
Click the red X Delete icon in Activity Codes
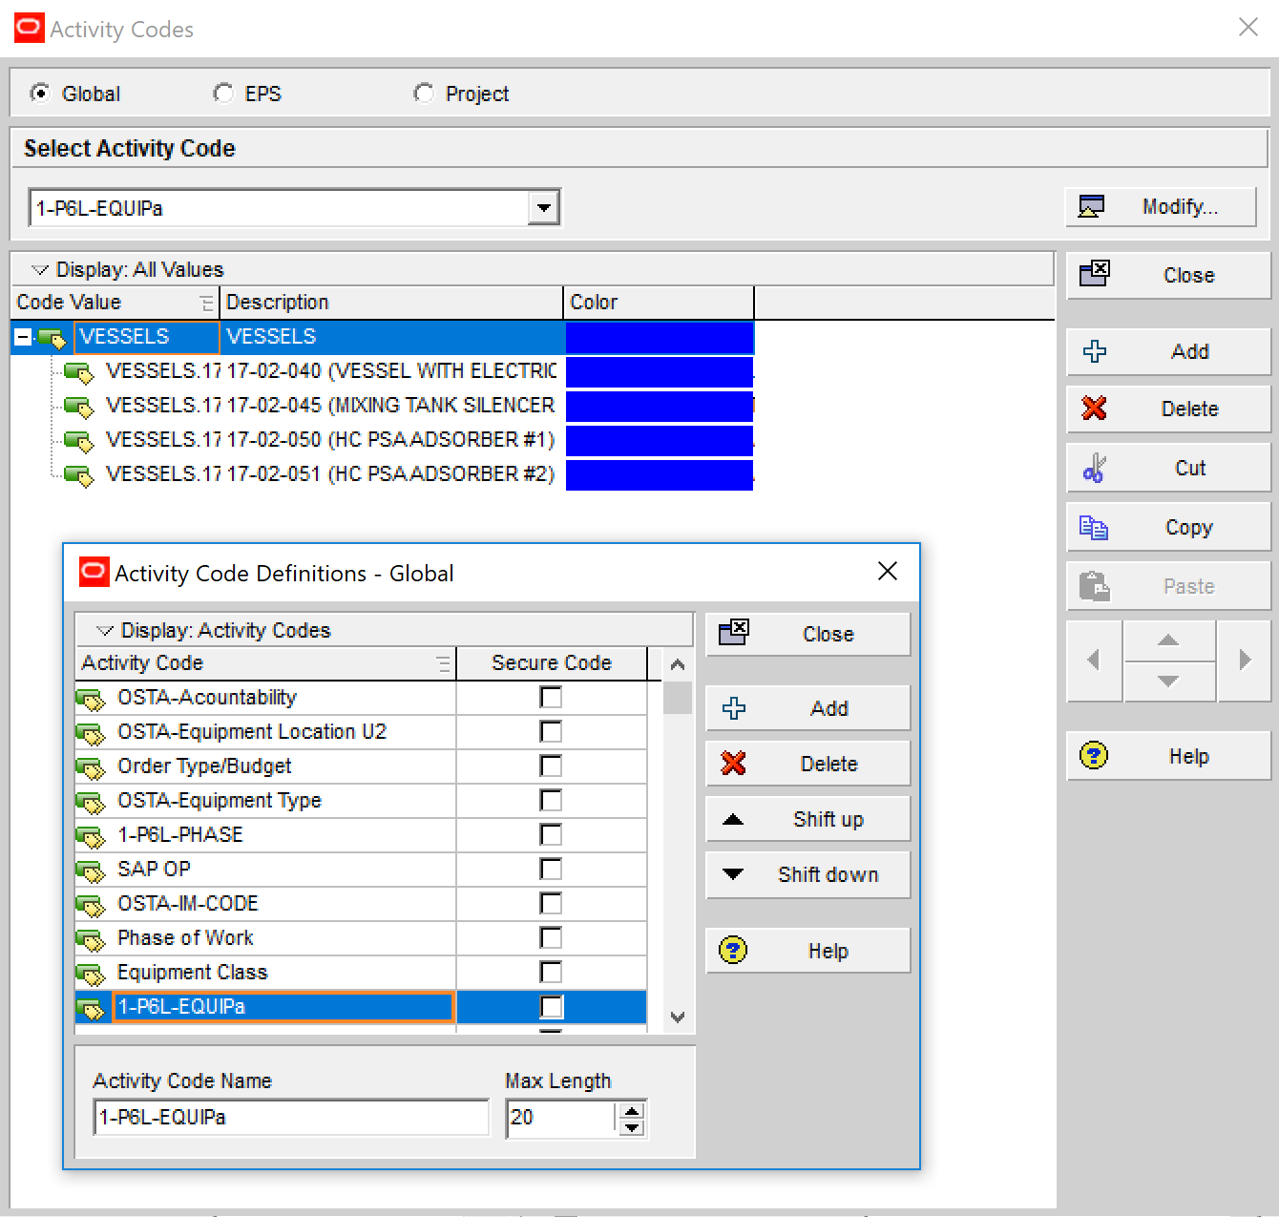point(1094,409)
